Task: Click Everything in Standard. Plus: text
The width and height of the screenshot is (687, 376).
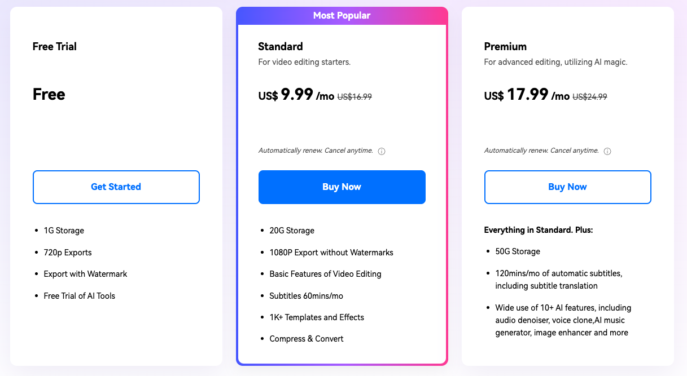Action: 539,231
